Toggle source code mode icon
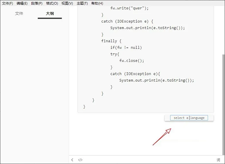Viewport: 225px width, 164px height. click(x=80, y=160)
